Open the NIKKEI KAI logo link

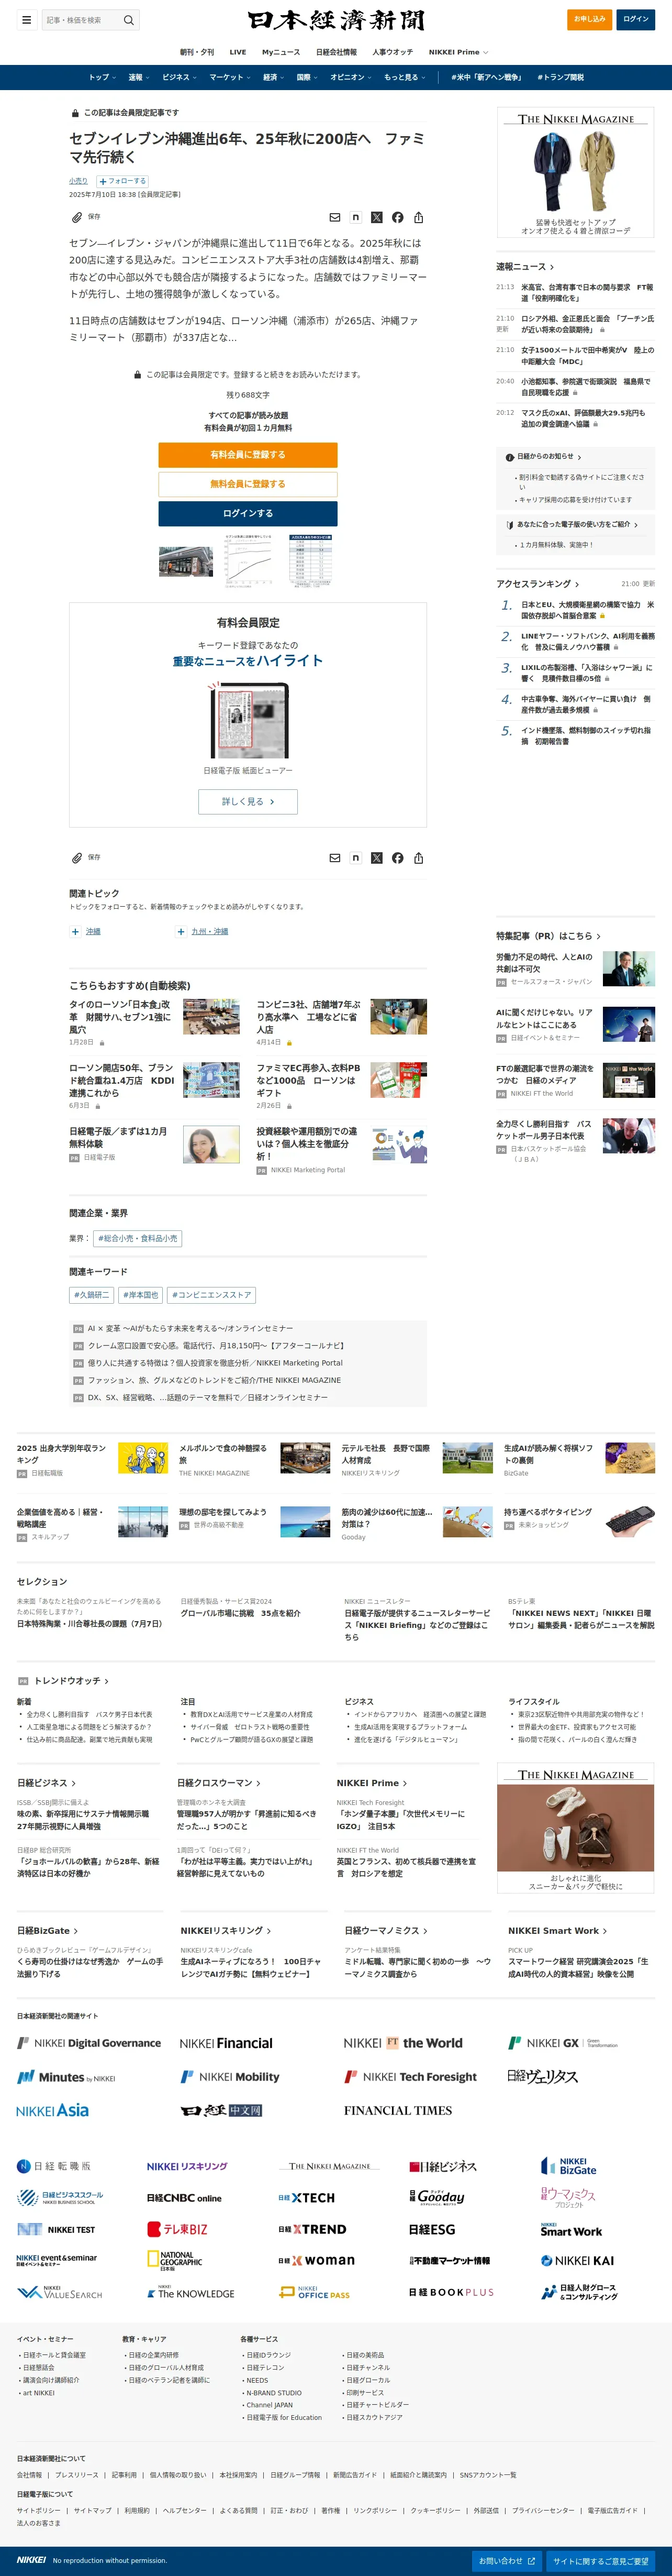(577, 2260)
